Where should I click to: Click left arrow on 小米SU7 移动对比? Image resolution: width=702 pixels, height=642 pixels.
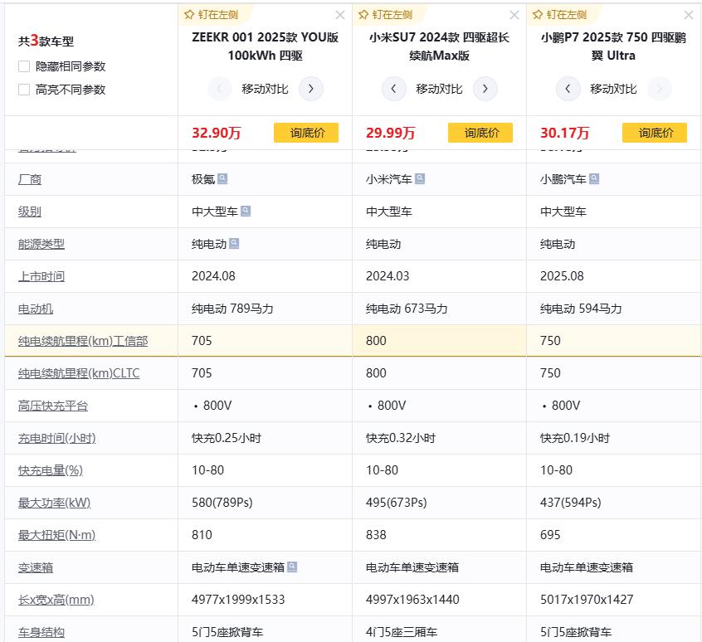point(394,89)
